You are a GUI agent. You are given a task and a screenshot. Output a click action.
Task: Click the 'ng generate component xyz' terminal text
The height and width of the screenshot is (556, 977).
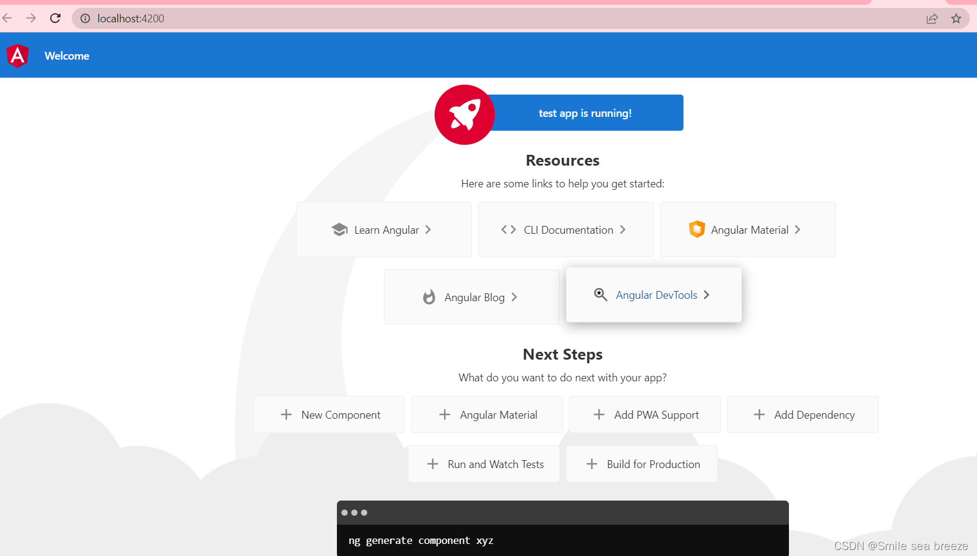coord(421,540)
